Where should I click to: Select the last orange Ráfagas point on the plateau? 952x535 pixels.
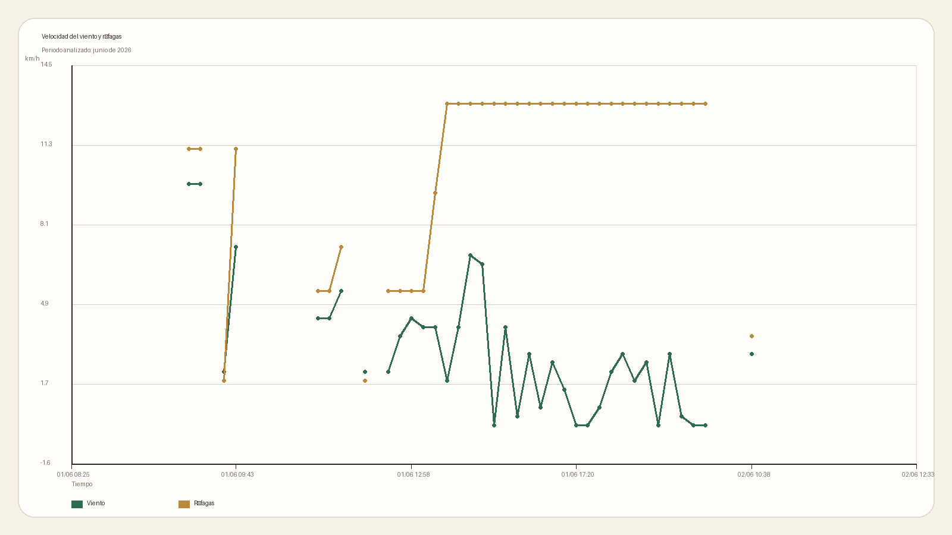(x=705, y=104)
